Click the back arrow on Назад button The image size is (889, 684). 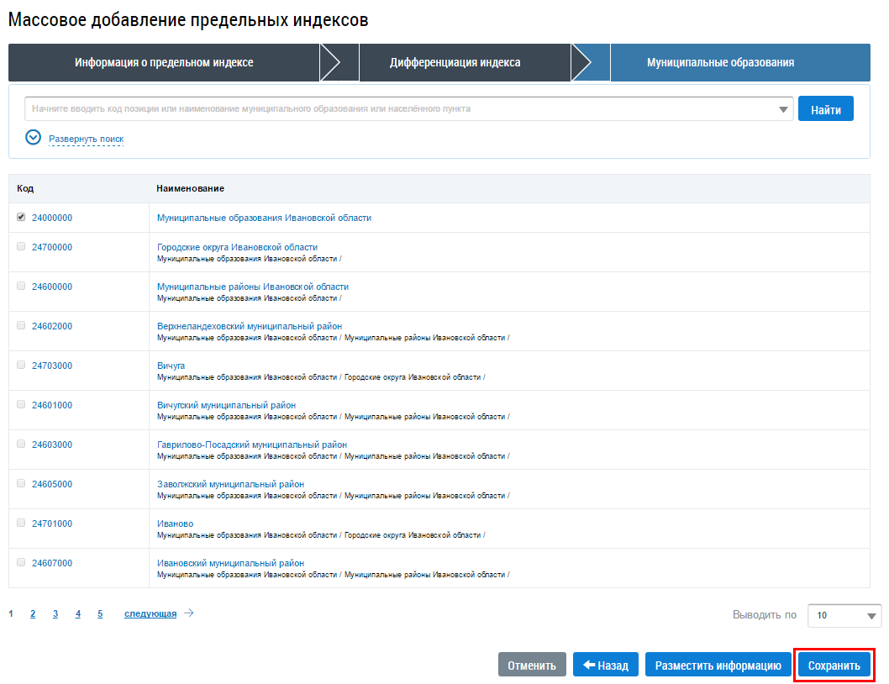tap(589, 665)
